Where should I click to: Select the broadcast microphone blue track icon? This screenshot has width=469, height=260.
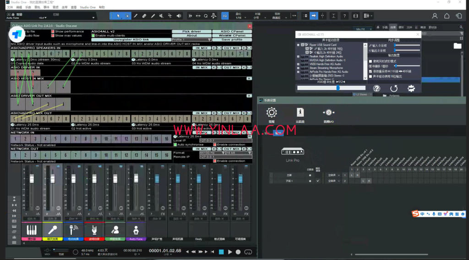tap(73, 230)
